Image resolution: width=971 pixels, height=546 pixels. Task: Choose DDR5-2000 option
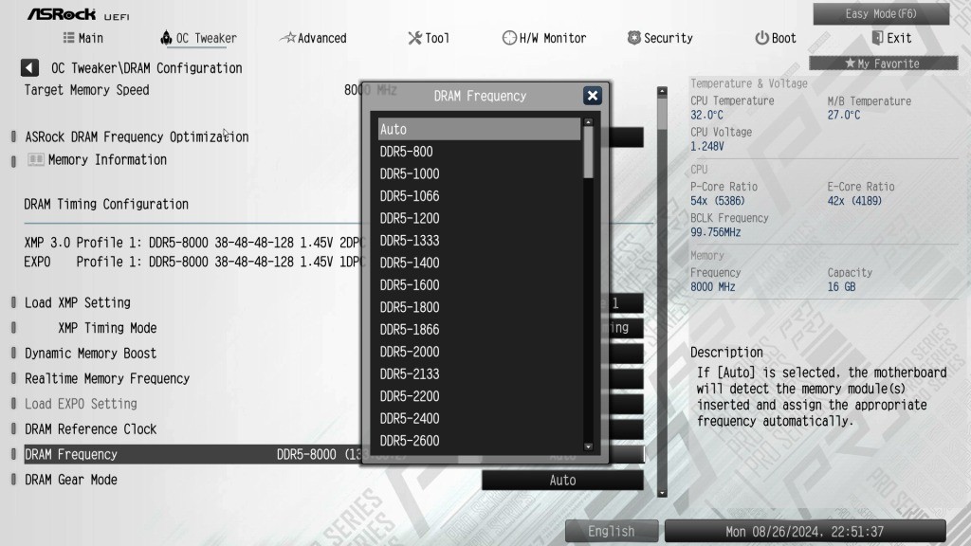pos(479,353)
